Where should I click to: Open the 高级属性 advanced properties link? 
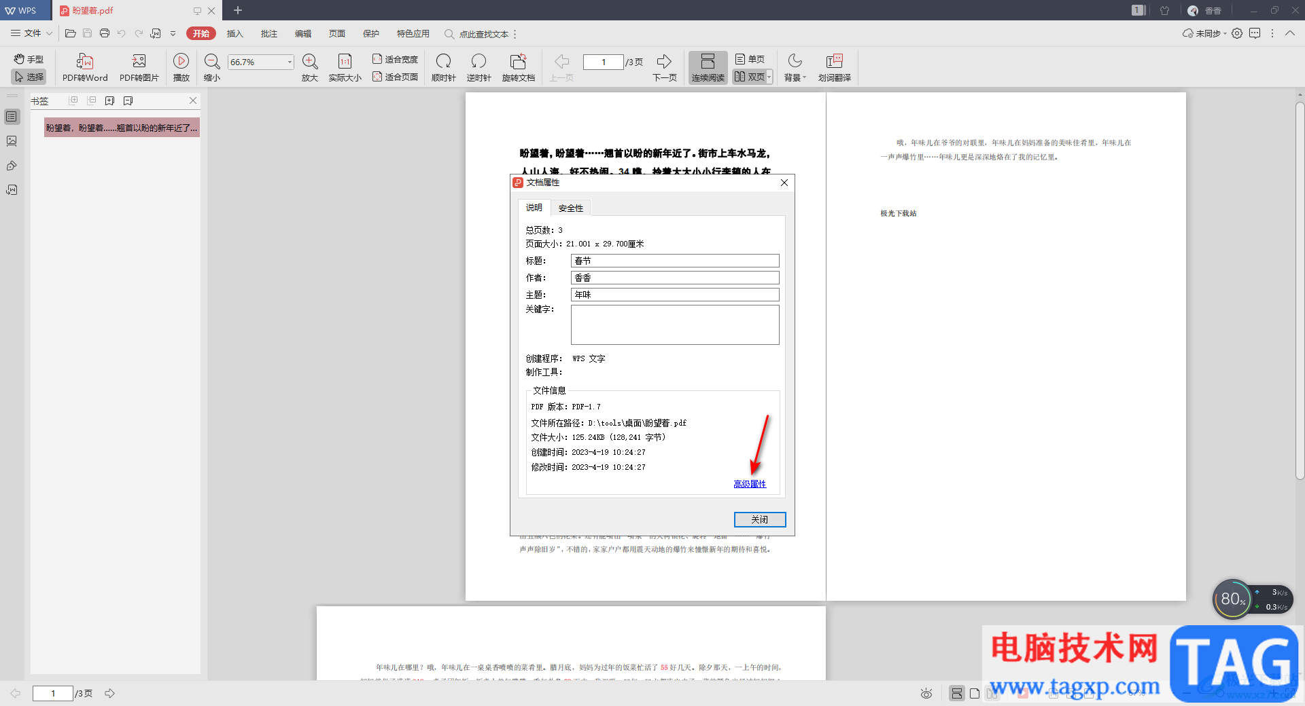point(750,484)
